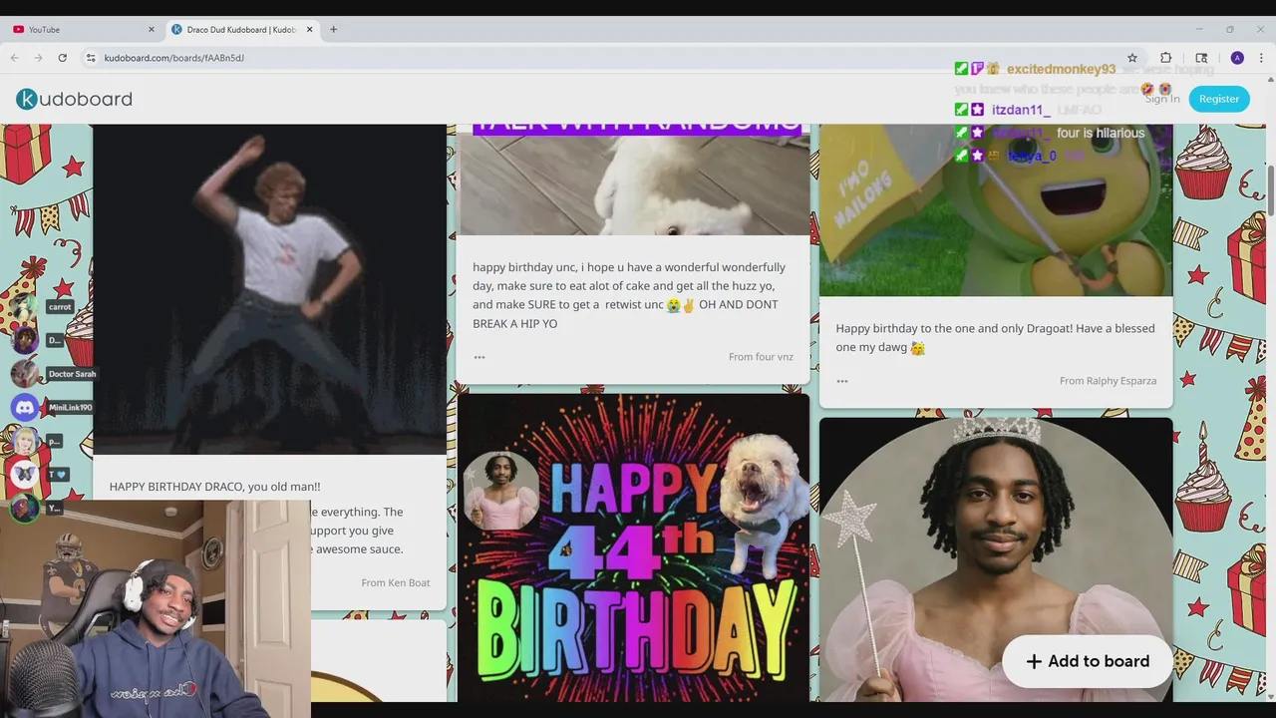Viewport: 1276px width, 718px height.
Task: View site information for kudoboard.com
Action: coord(91,58)
